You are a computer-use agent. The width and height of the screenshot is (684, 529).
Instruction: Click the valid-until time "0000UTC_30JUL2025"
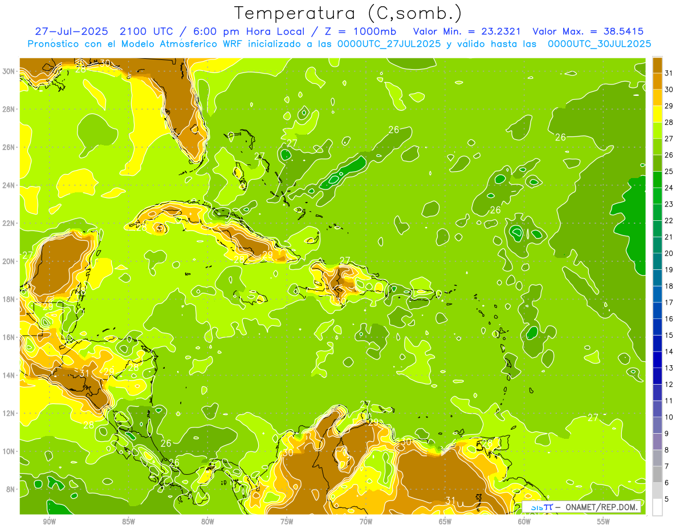pyautogui.click(x=599, y=44)
